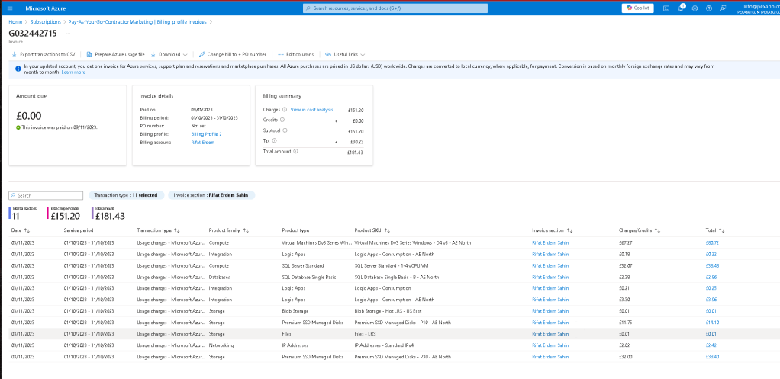Open total £2.42 for IP Addresses row
This screenshot has width=780, height=379.
[x=711, y=345]
